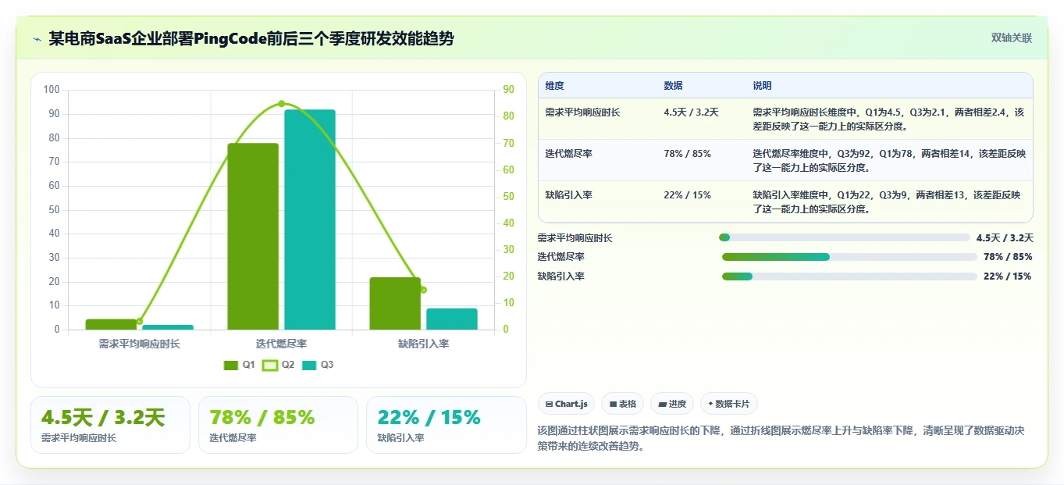Click the 4.5天 / 3.2天 stat card

tap(110, 425)
